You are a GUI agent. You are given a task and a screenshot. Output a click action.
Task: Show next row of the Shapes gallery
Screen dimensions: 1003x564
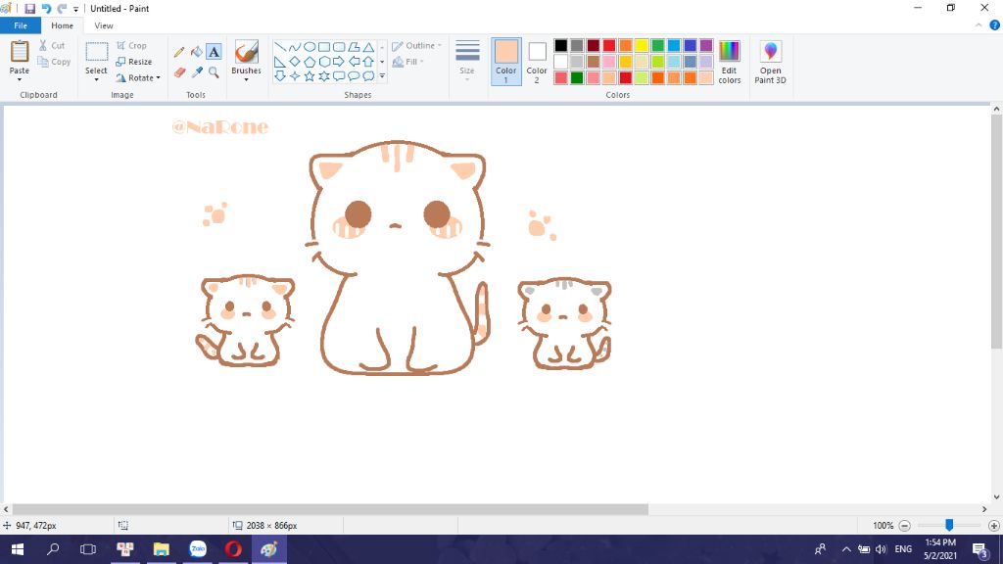383,62
